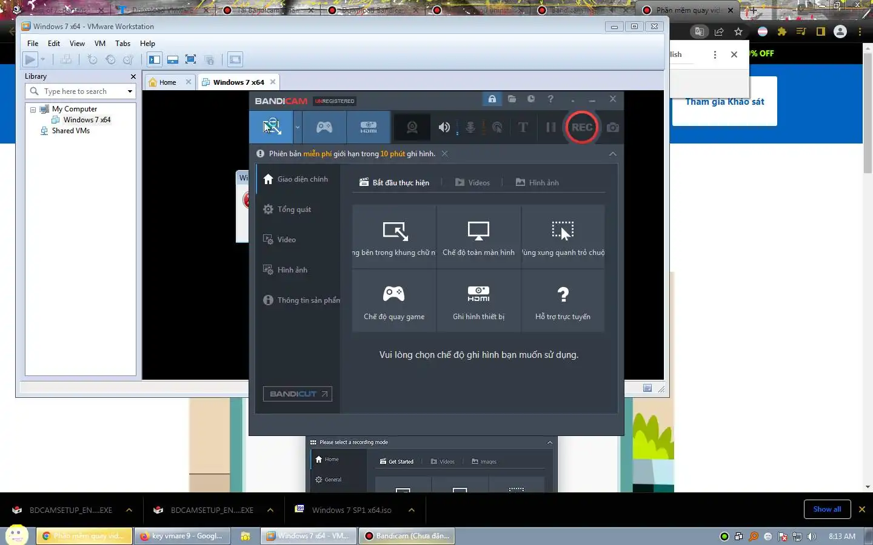Open VMware power options dropdown arrow
The image size is (873, 545).
click(42, 59)
